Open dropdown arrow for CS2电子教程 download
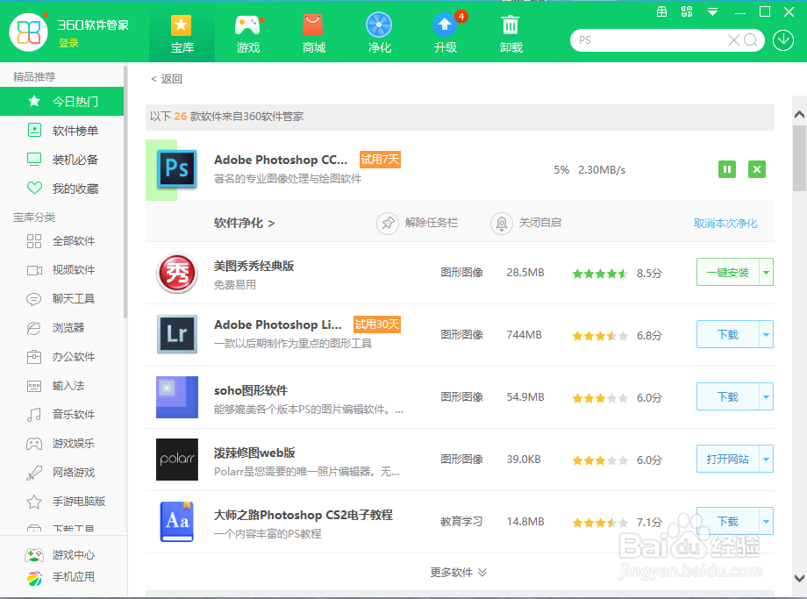 point(767,521)
